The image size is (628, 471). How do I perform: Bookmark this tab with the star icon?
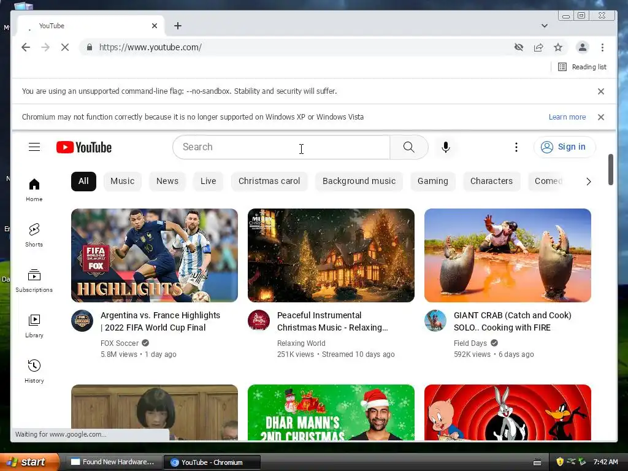click(558, 47)
